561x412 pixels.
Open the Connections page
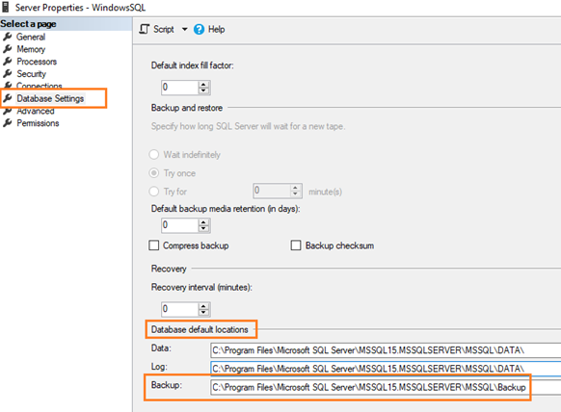coord(39,86)
